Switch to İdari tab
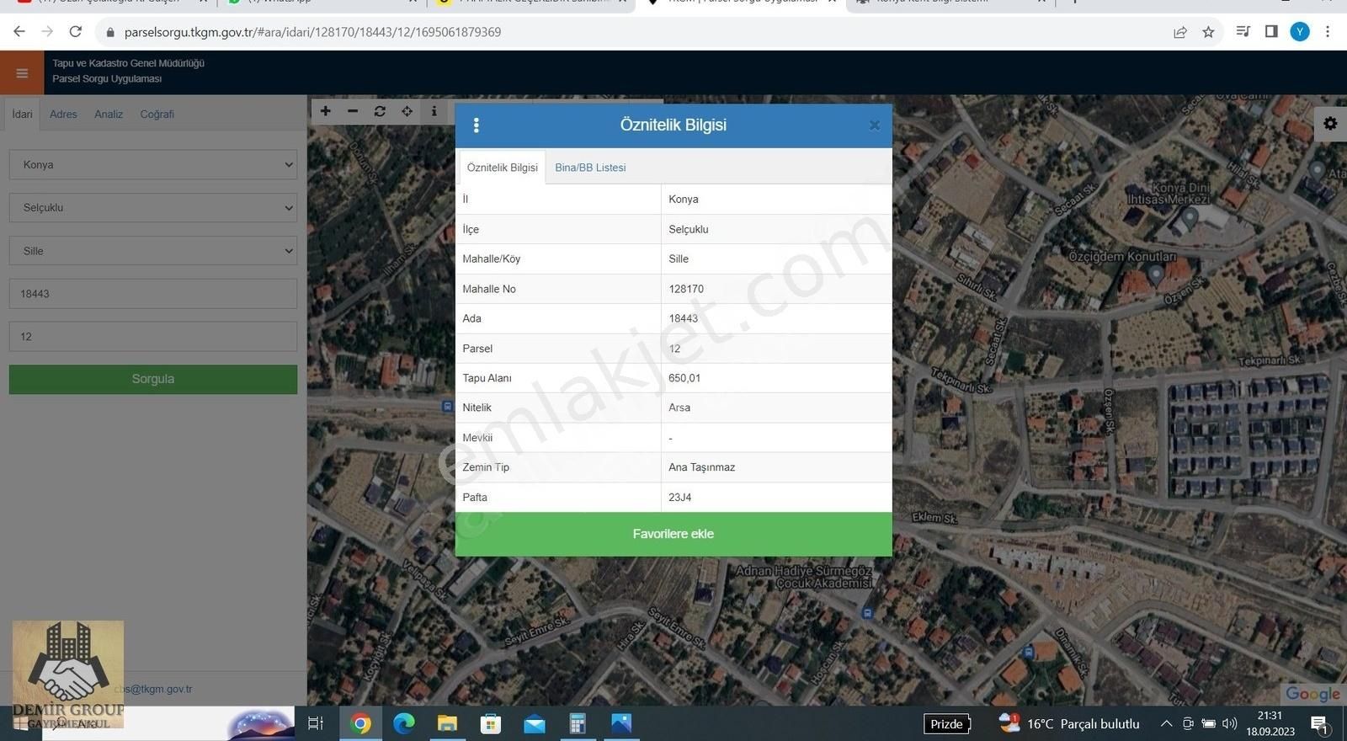The image size is (1347, 741). coord(22,115)
